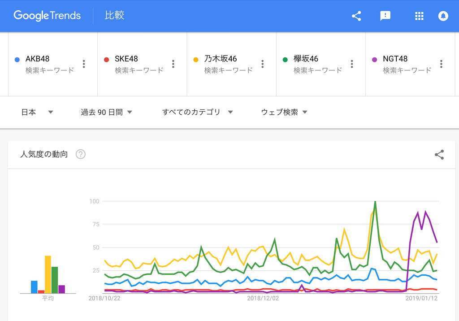Screen dimensions: 459x321
Task: Open the 乃木坂46 more options menu
Action: coord(262,64)
